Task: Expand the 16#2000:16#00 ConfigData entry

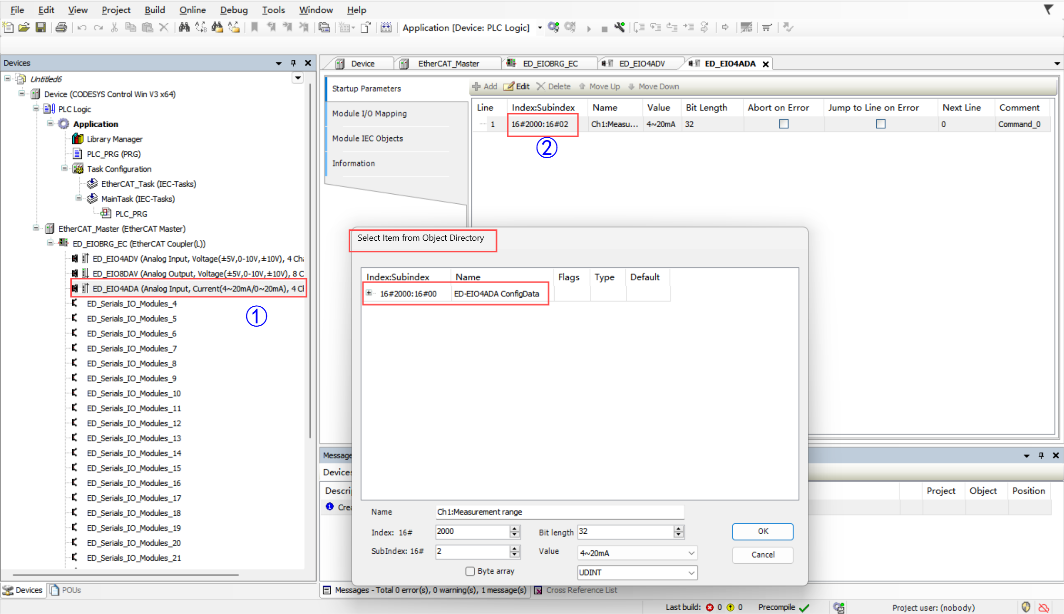Action: (x=369, y=293)
